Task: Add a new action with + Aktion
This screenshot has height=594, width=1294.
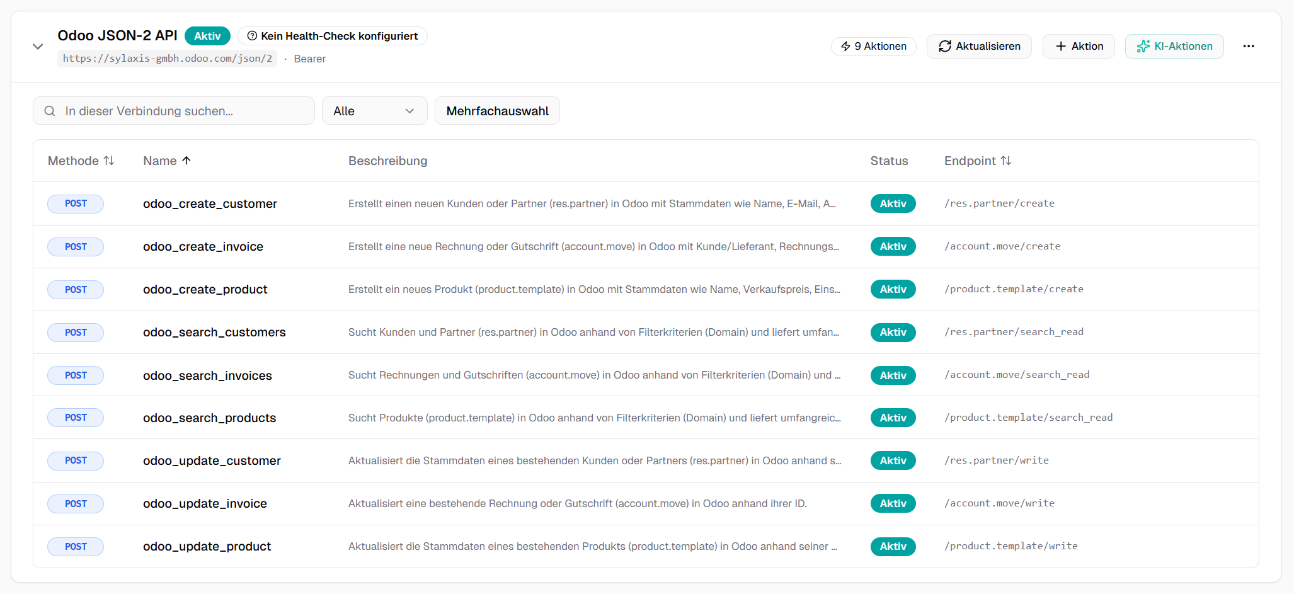Action: (1079, 46)
